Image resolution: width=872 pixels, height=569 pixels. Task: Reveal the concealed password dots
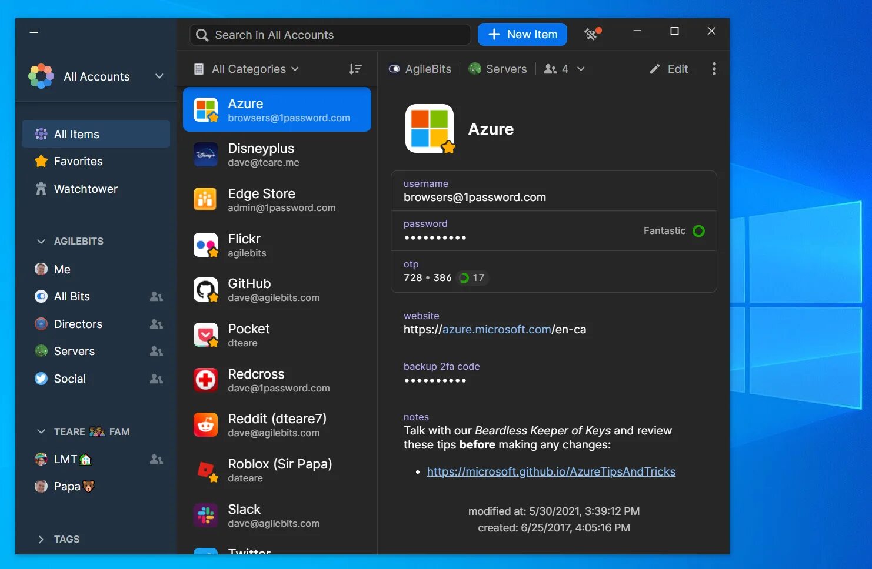click(x=435, y=237)
